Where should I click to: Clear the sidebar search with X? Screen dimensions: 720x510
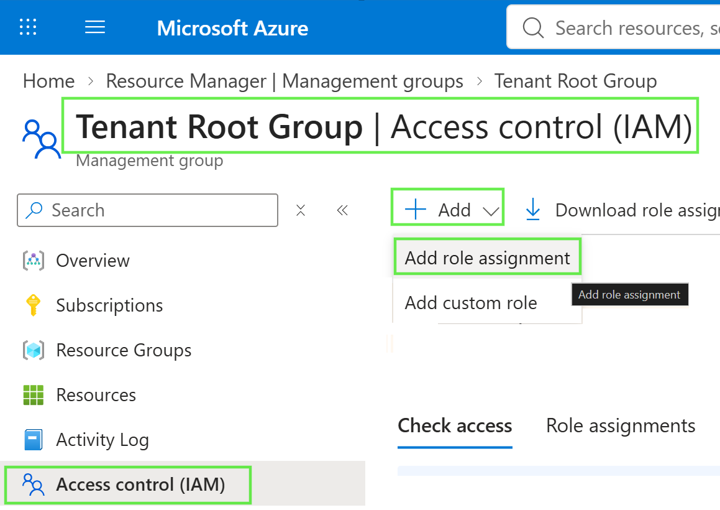(301, 210)
